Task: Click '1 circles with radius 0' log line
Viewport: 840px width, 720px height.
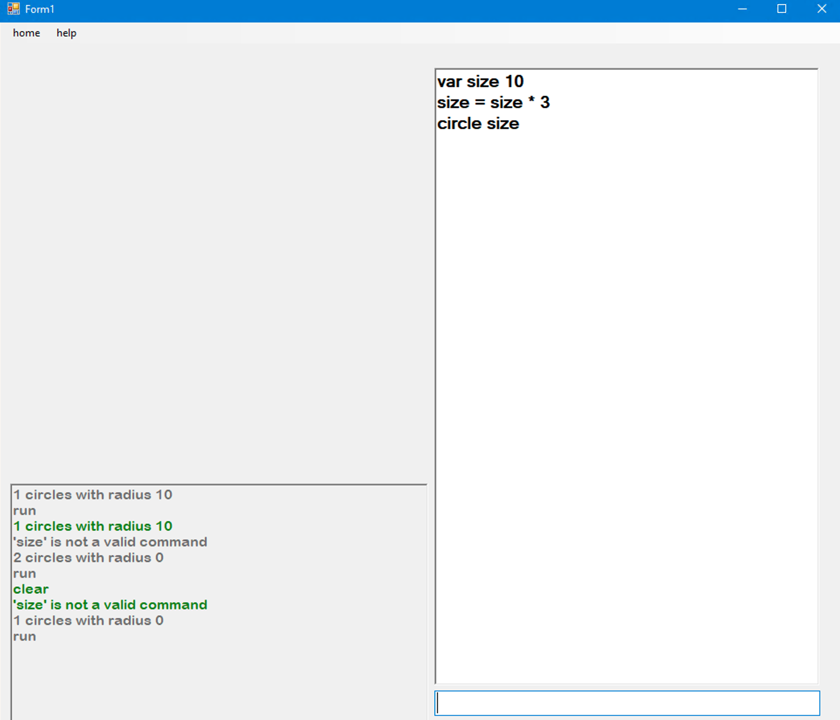Action: coord(88,620)
